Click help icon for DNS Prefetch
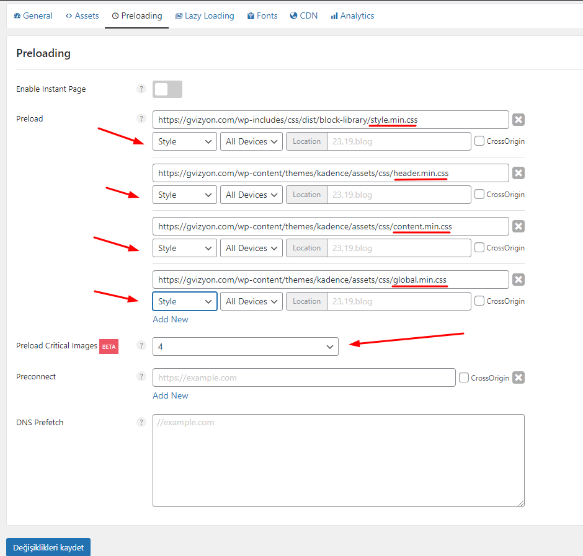583x556 pixels. point(141,422)
